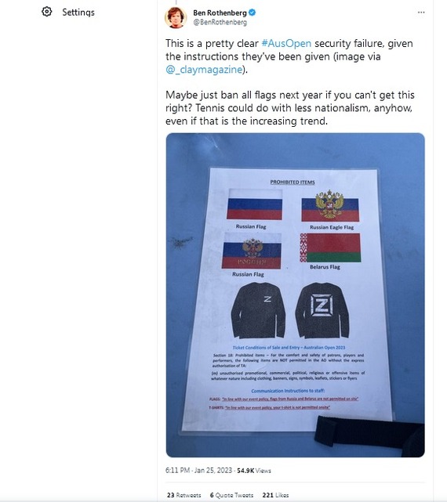The height and width of the screenshot is (502, 447).
Task: Click the tweet body text paragraph
Action: pos(290,82)
